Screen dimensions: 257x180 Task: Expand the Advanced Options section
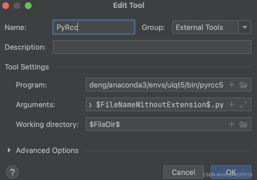point(9,150)
